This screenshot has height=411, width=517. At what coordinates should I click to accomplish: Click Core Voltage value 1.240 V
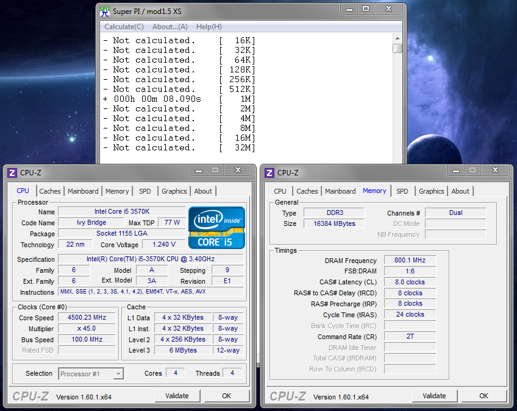tap(164, 244)
